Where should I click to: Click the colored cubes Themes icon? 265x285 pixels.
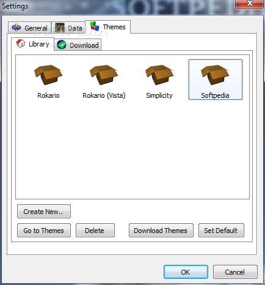95,26
